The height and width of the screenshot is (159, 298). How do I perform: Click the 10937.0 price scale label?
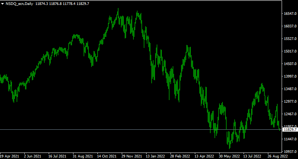click(x=290, y=152)
